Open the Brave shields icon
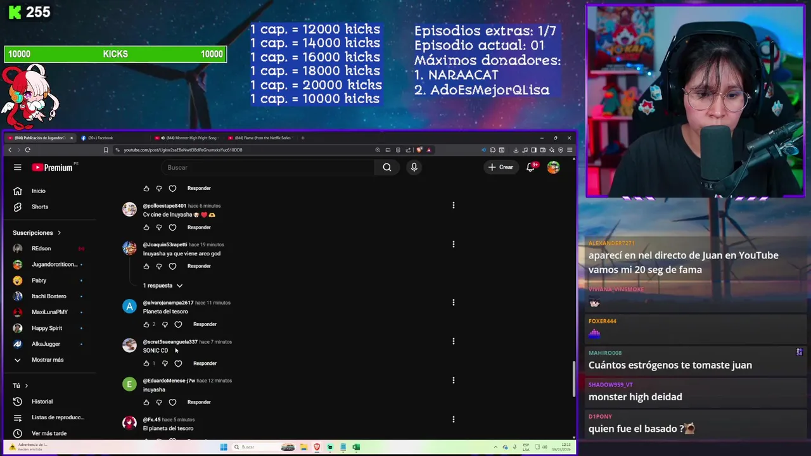Viewport: 811px width, 456px height. 419,150
